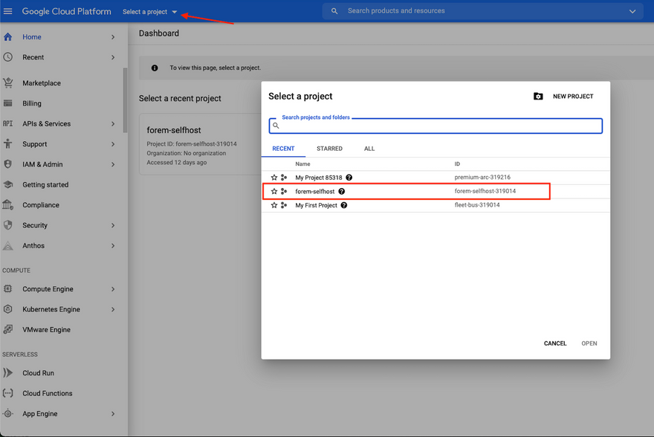Click the info icon in the notice banner
This screenshot has width=654, height=437.
coord(155,68)
